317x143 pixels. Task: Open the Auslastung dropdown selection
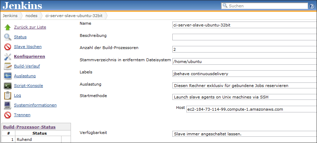coord(244,86)
